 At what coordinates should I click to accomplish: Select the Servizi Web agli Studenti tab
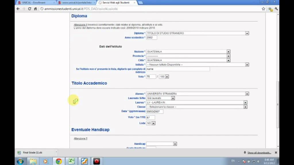tap(116, 3)
